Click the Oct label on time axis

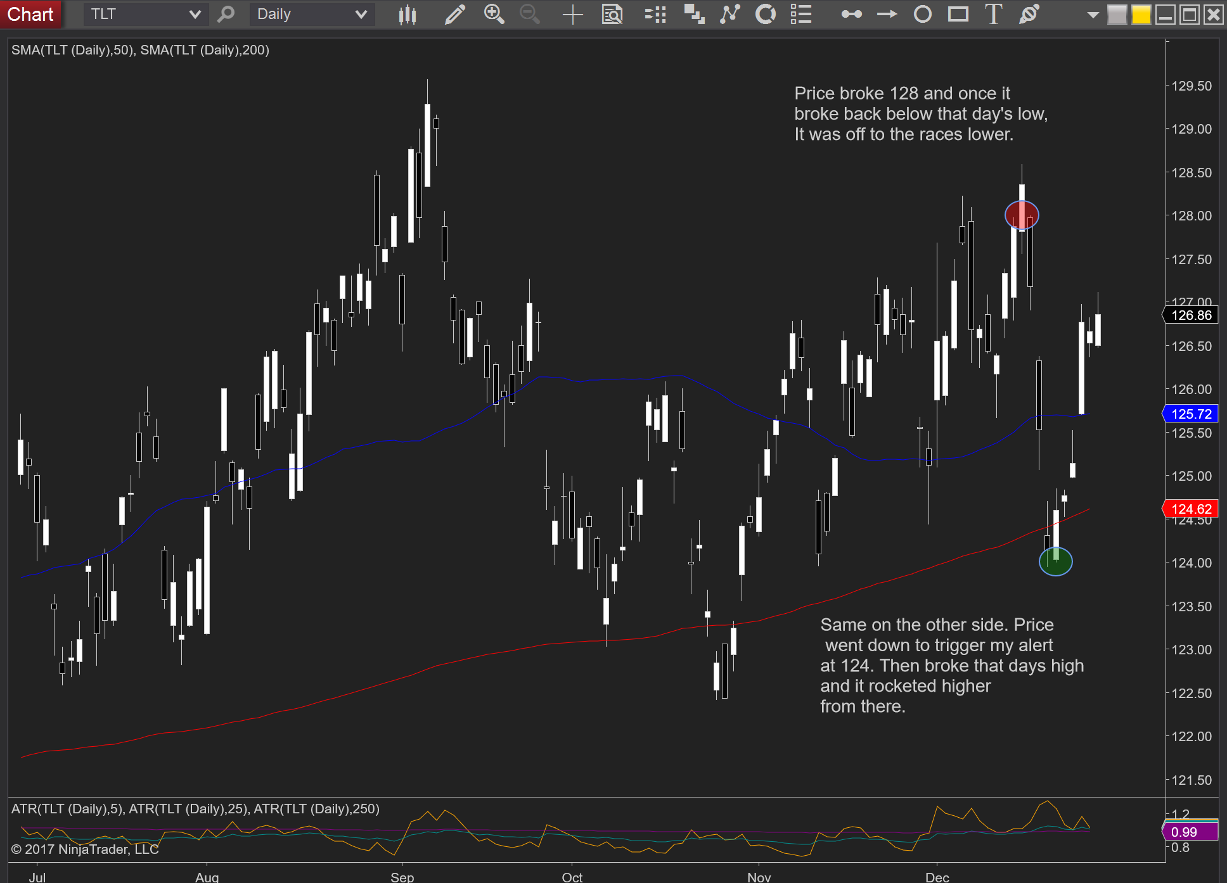click(572, 876)
